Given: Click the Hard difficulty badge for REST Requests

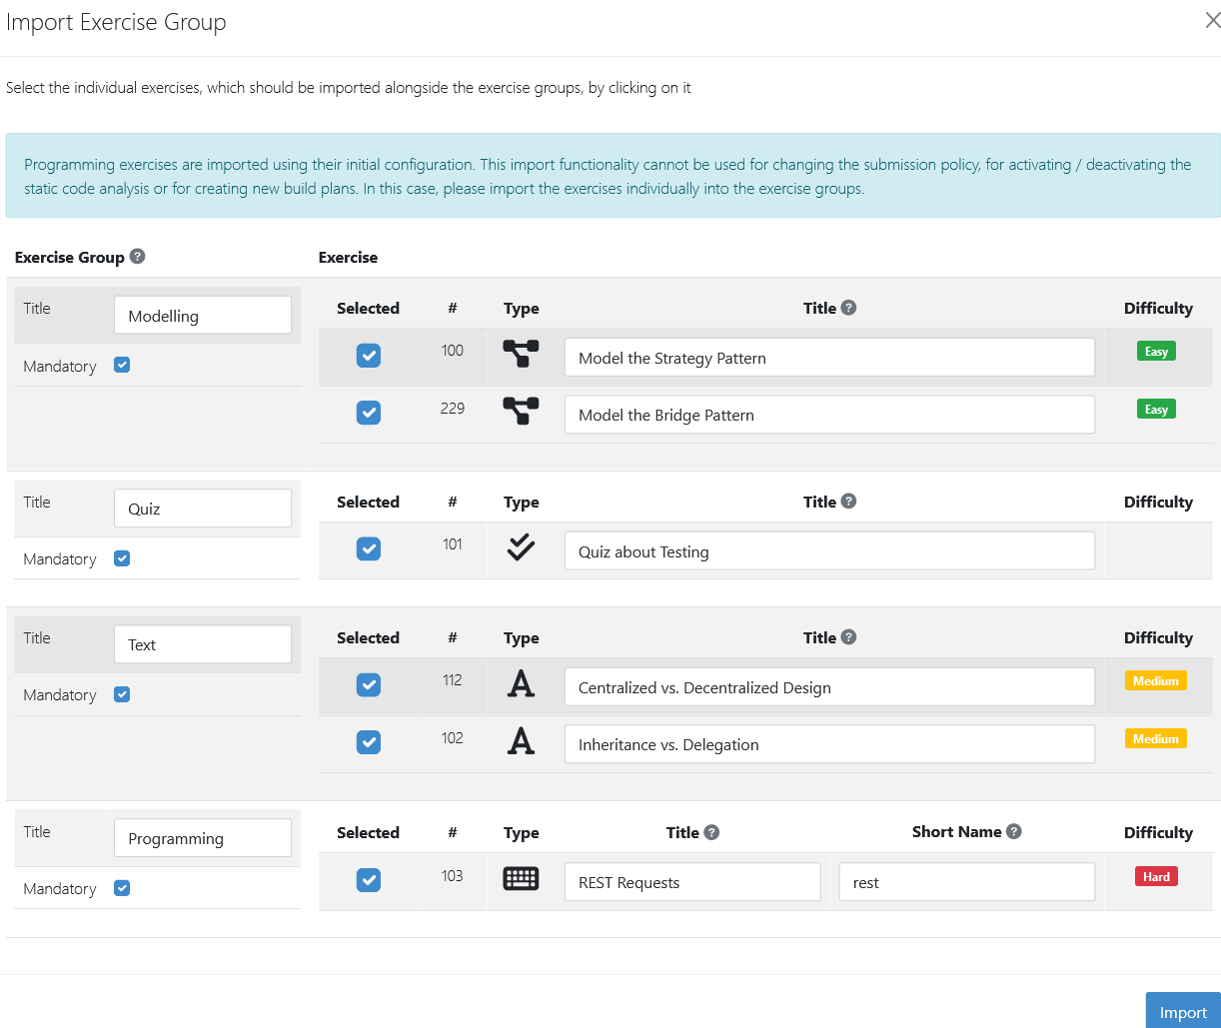Looking at the screenshot, I should click(x=1156, y=876).
